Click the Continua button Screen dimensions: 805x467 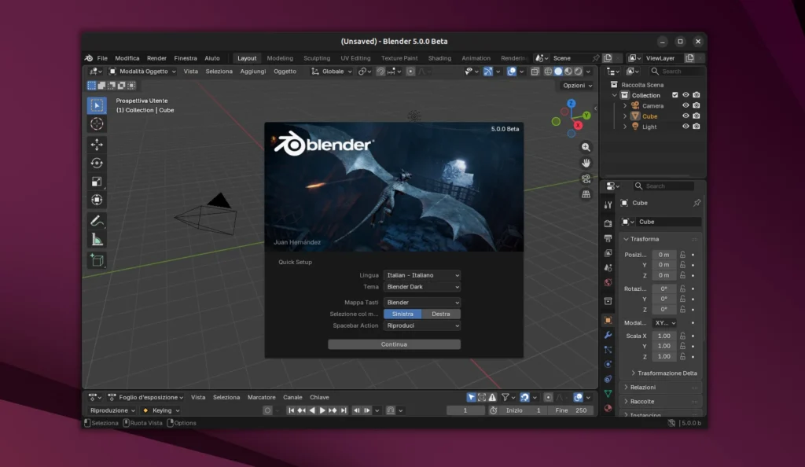(393, 344)
